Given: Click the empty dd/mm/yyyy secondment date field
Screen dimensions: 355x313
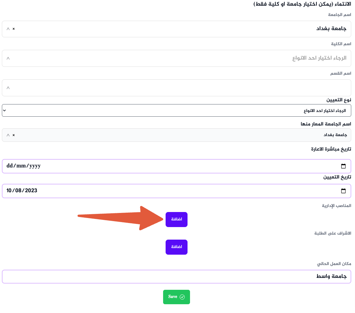Looking at the screenshot, I should pyautogui.click(x=157, y=166).
